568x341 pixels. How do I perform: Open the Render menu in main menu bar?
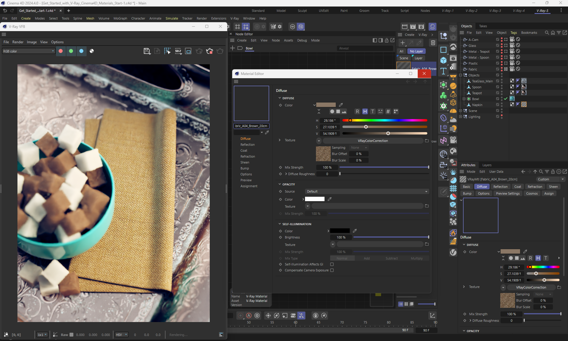point(201,18)
